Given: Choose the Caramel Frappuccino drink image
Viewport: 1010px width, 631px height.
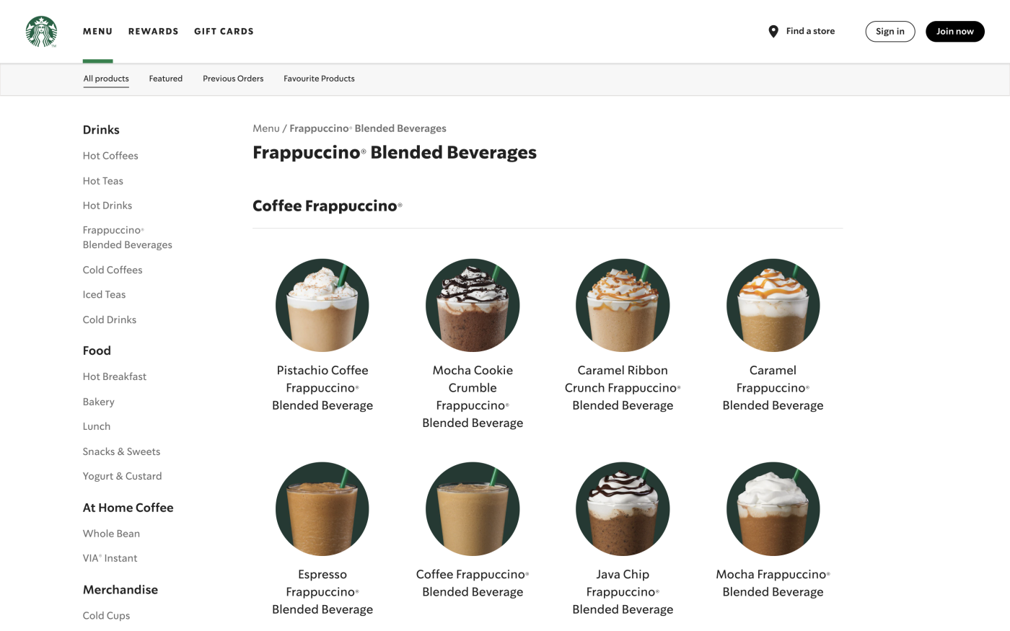Looking at the screenshot, I should [x=773, y=305].
